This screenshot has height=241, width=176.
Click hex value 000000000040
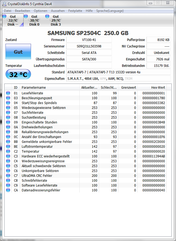click(x=154, y=190)
